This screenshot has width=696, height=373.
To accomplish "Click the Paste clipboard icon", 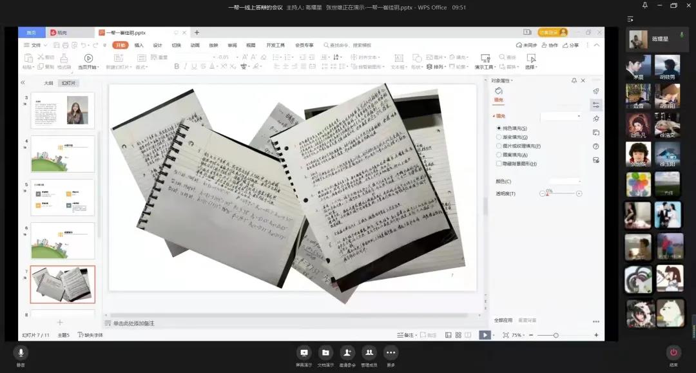I will pos(28,59).
